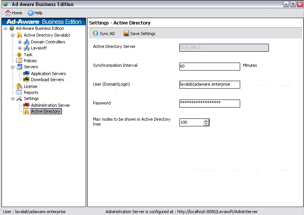Click the status bar User text
Viewport: 304px width, 215px height.
pyautogui.click(x=34, y=212)
